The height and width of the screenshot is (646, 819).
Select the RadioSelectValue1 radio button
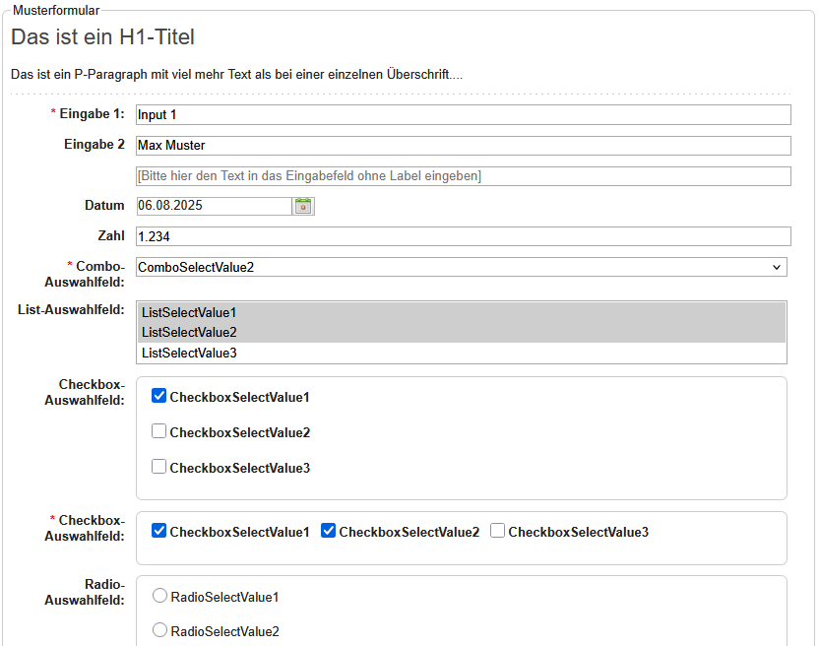pyautogui.click(x=159, y=596)
